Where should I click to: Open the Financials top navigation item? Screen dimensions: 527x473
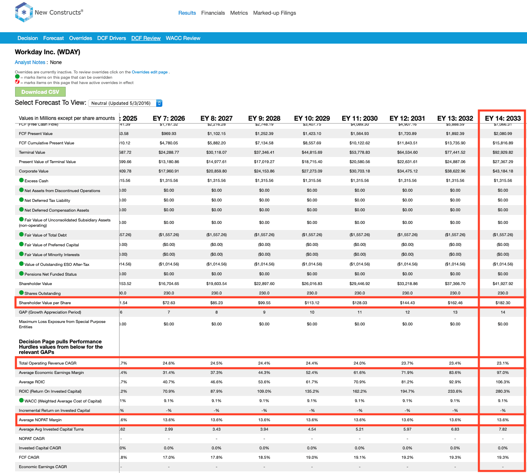click(x=213, y=13)
